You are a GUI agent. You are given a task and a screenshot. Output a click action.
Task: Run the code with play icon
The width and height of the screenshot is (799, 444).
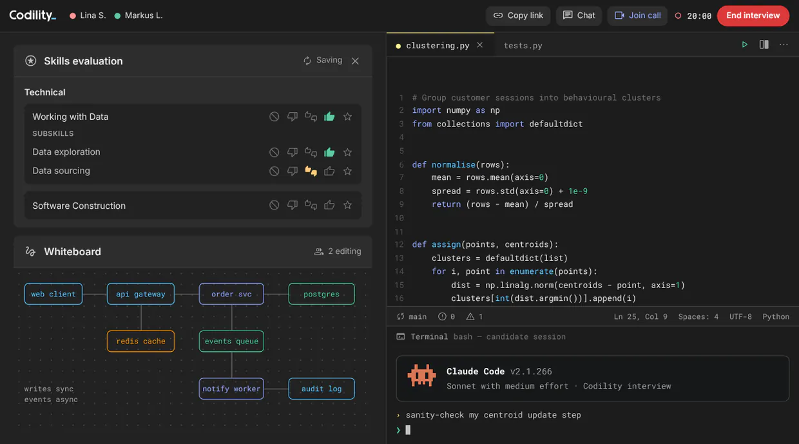click(745, 44)
